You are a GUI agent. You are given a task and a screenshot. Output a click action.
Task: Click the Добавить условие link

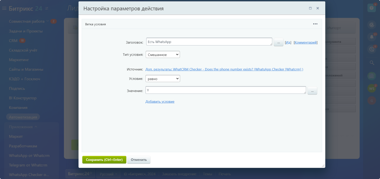click(160, 102)
